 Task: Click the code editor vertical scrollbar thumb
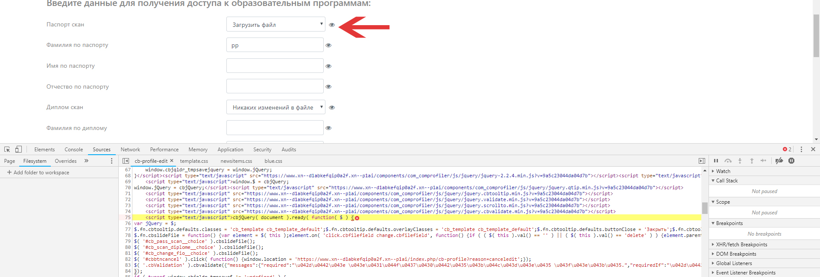705,208
